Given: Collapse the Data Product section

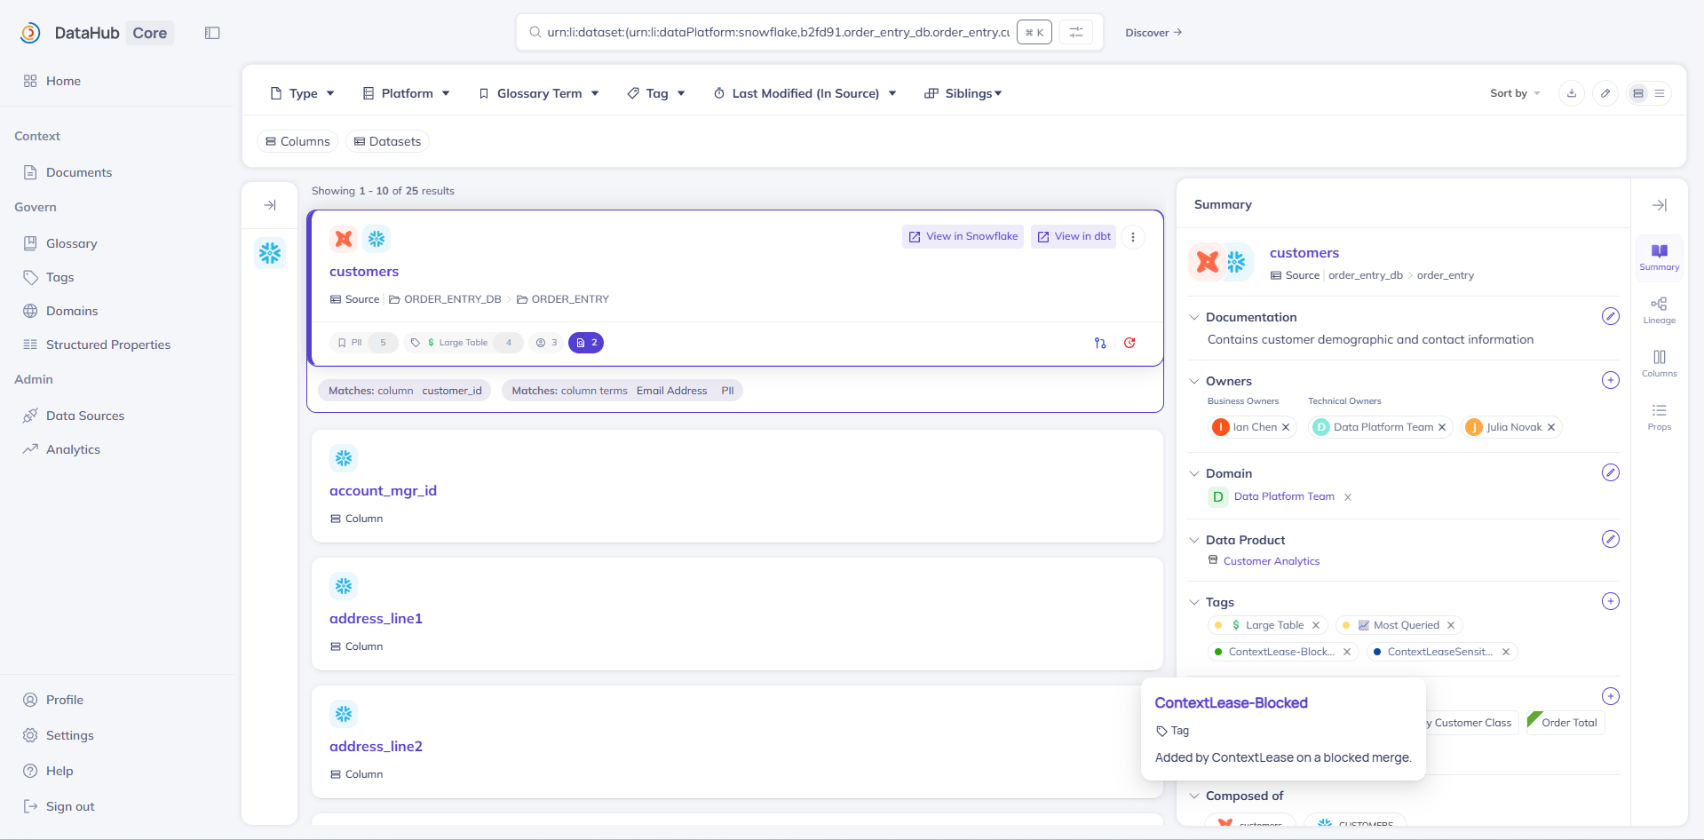Looking at the screenshot, I should pyautogui.click(x=1194, y=540).
